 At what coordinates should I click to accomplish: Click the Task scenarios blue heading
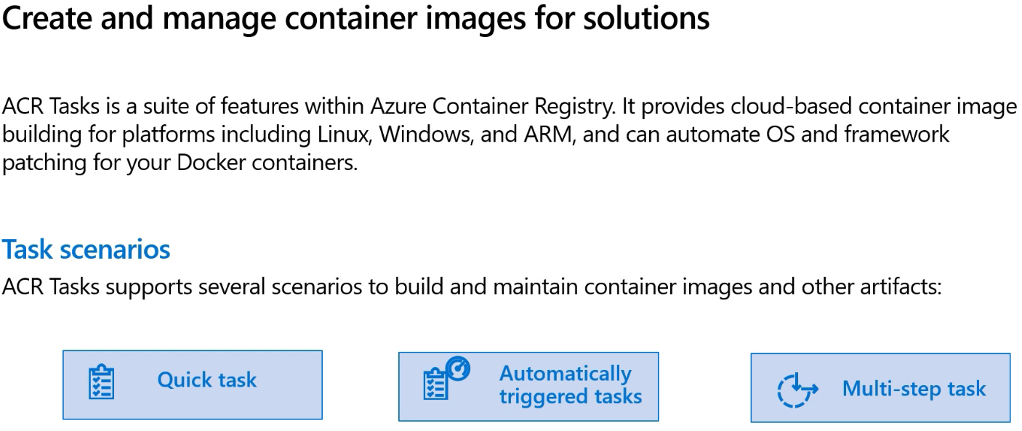pyautogui.click(x=86, y=249)
